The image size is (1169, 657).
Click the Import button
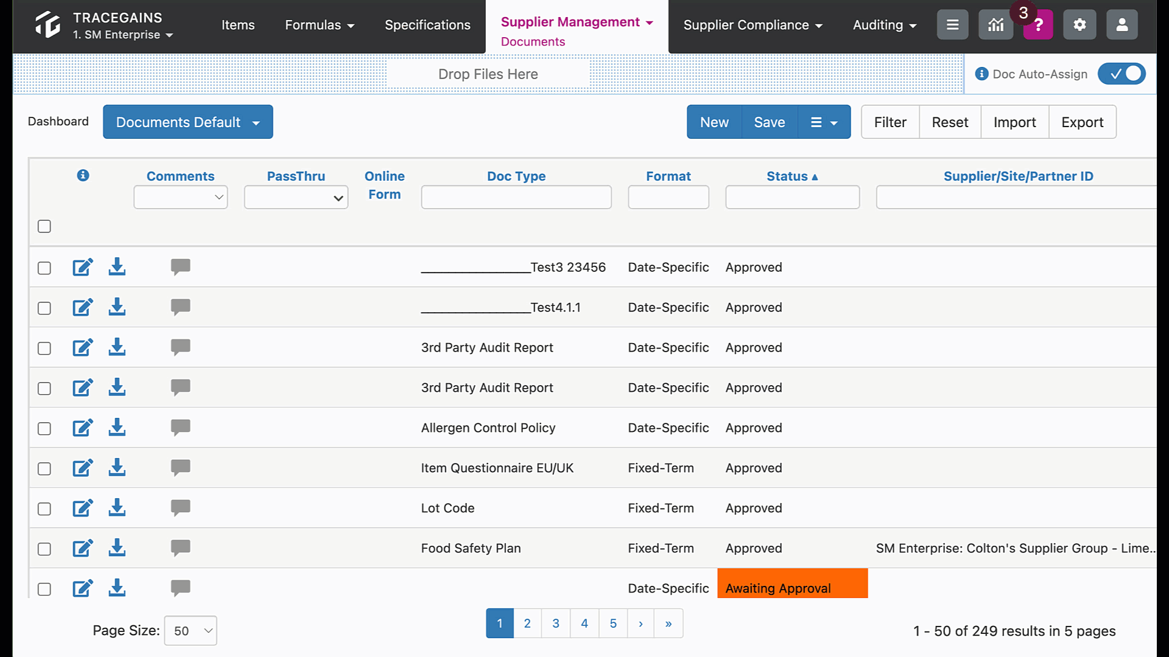[x=1014, y=122]
